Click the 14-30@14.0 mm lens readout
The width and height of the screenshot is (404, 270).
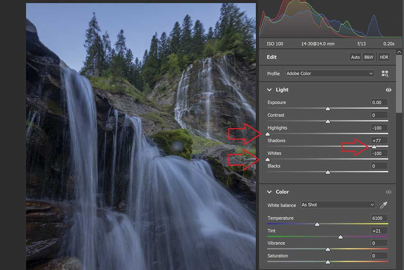[318, 44]
